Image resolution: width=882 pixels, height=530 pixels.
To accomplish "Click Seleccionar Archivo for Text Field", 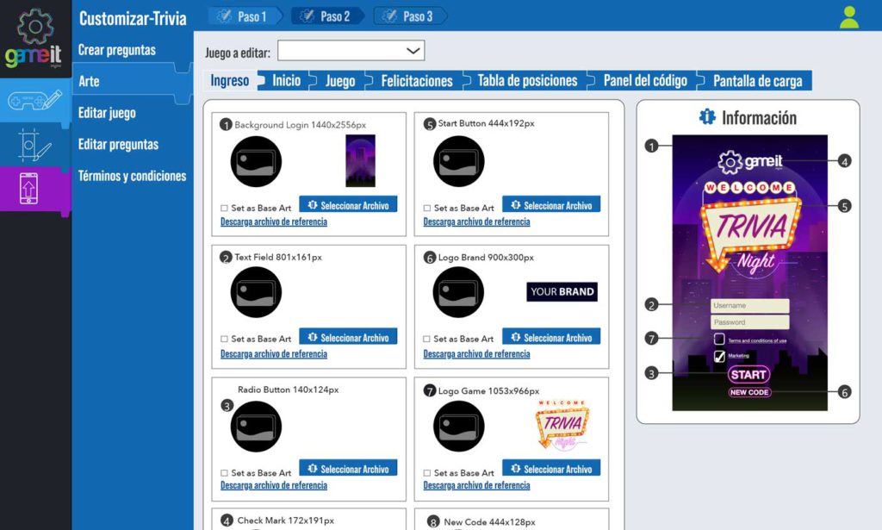I will [x=348, y=338].
